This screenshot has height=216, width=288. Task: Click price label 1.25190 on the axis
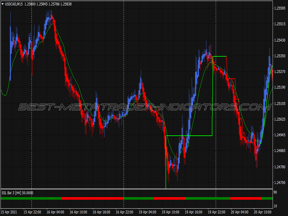[x=280, y=87]
